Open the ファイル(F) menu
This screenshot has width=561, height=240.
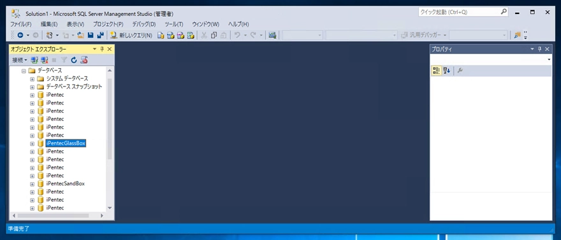tap(21, 24)
